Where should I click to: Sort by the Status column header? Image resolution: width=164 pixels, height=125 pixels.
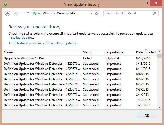click(x=87, y=52)
